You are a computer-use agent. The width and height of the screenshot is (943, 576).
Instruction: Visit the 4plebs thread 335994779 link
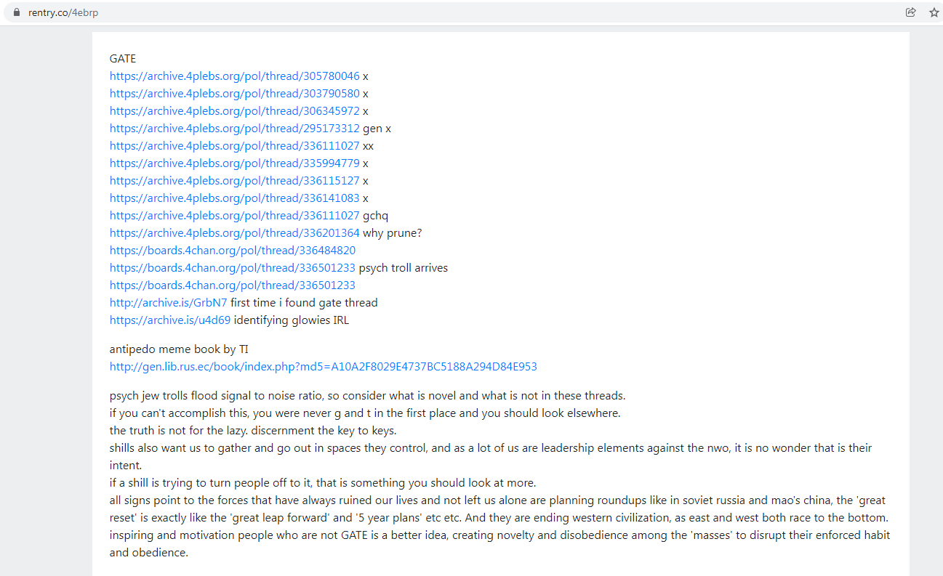pyautogui.click(x=235, y=163)
